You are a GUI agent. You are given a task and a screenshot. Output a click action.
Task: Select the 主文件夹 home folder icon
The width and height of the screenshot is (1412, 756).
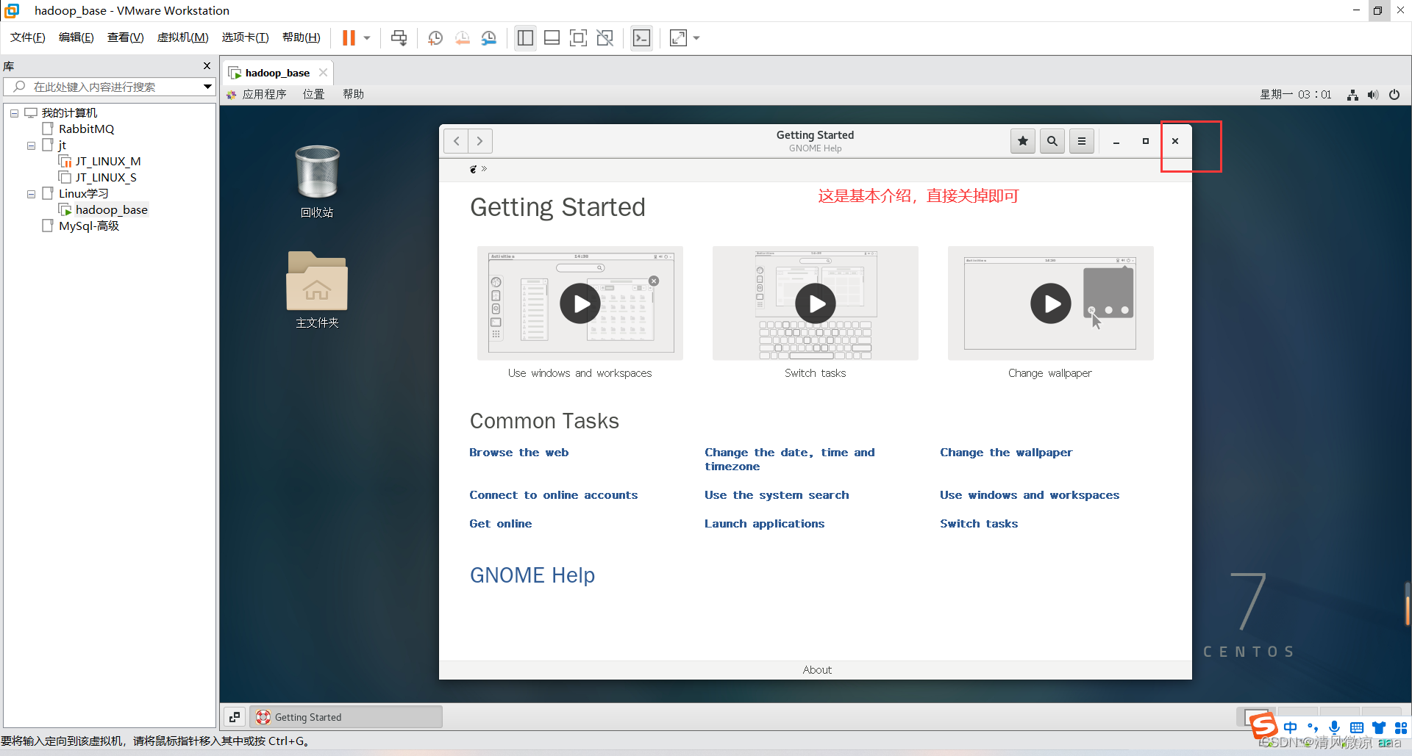tap(317, 289)
